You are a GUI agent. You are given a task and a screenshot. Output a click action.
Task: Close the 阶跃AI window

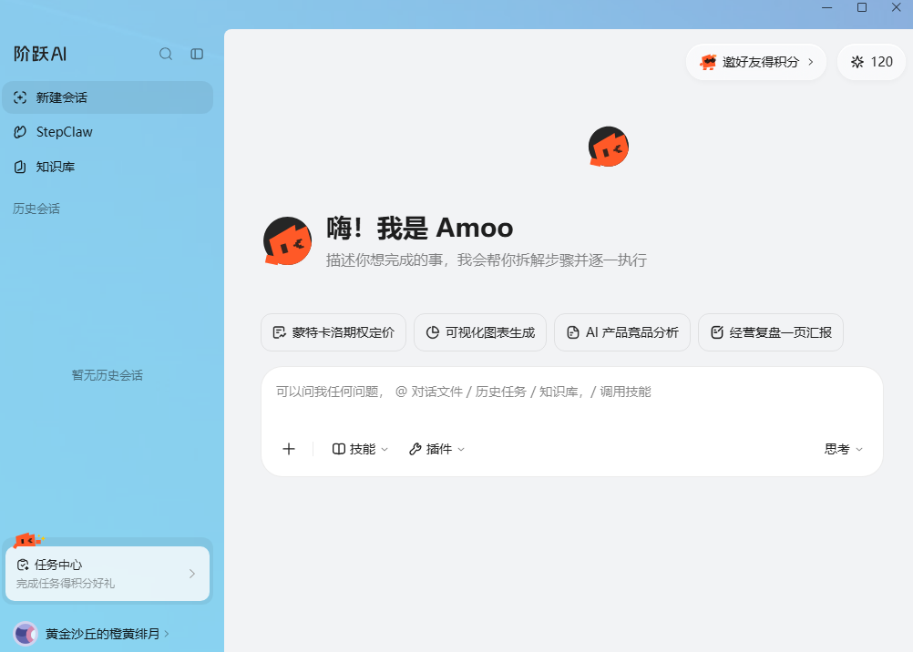pos(897,7)
